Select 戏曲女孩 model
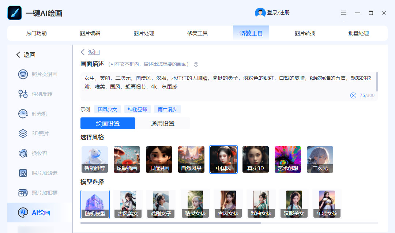 tap(261, 204)
